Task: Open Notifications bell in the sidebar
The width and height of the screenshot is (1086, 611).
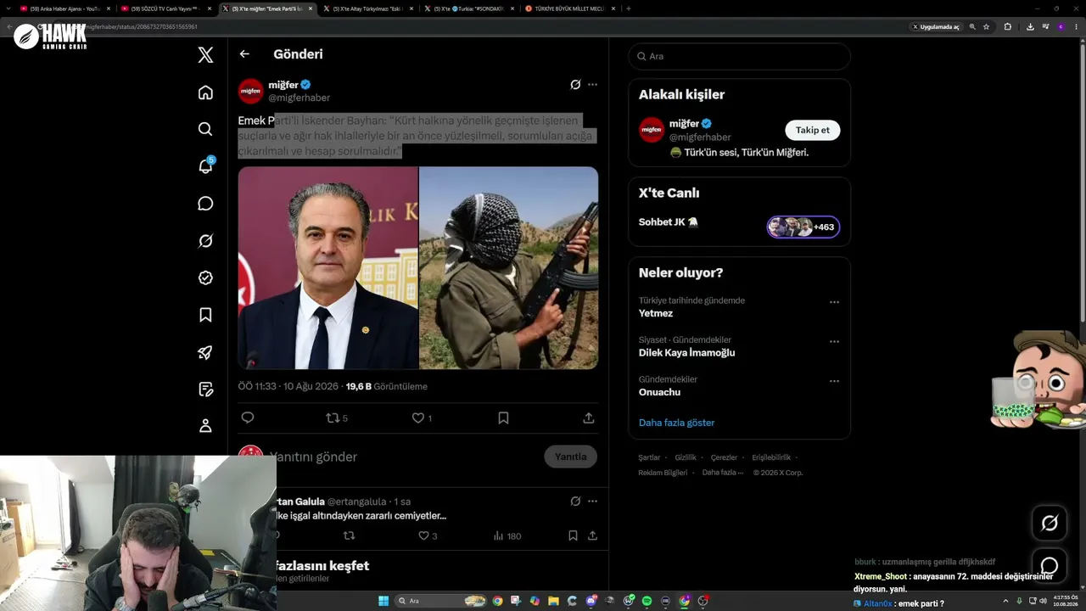Action: tap(205, 165)
